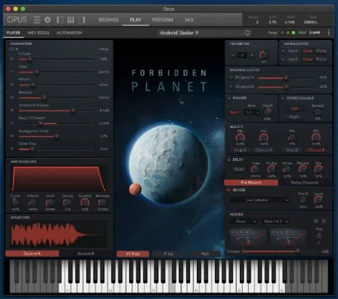This screenshot has height=299, width=338.
Task: Click the Arp B Porta button
Action: click(x=321, y=60)
